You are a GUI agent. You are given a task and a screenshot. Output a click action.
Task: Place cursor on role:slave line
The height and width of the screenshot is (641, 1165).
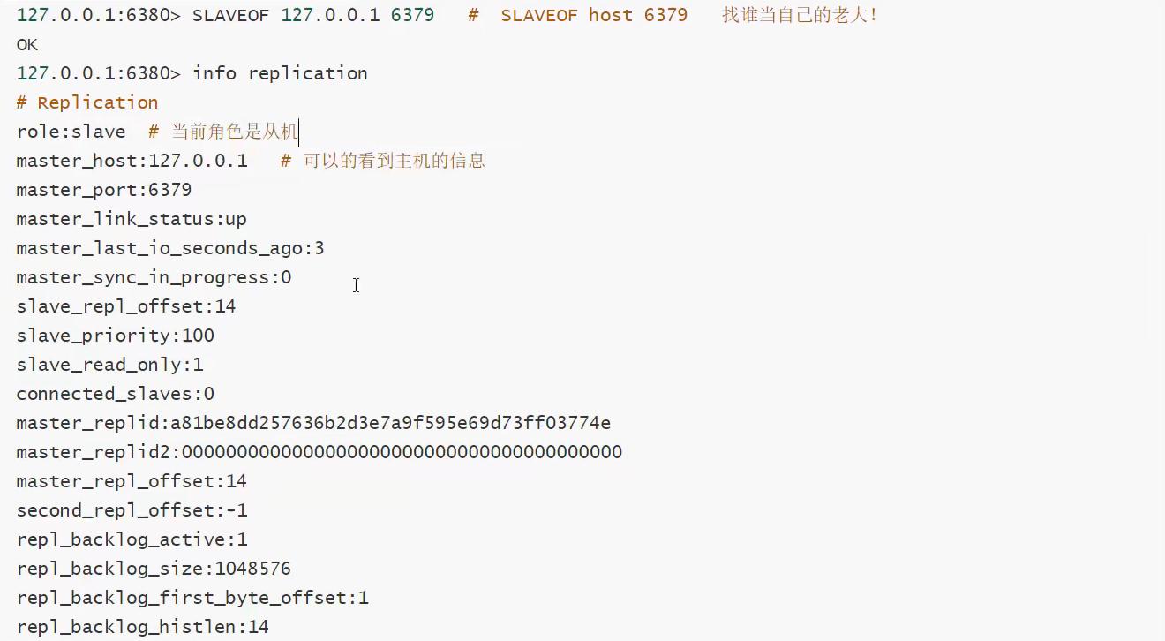(x=71, y=132)
